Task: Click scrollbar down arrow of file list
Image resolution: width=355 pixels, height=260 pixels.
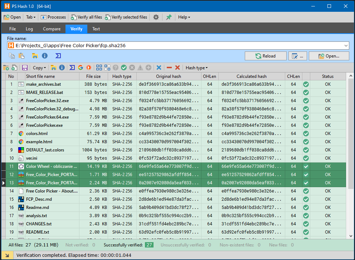Action: pyautogui.click(x=351, y=236)
